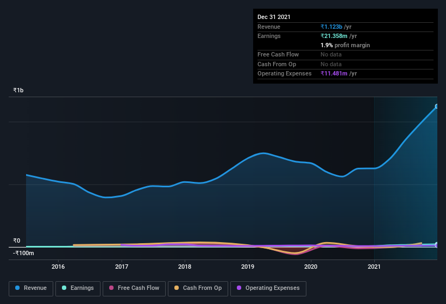Click the -₹100m y-axis label
This screenshot has height=304, width=446.
23,253
